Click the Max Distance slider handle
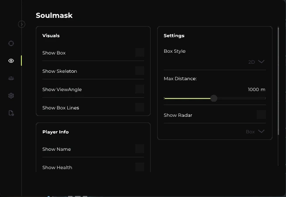 click(214, 98)
